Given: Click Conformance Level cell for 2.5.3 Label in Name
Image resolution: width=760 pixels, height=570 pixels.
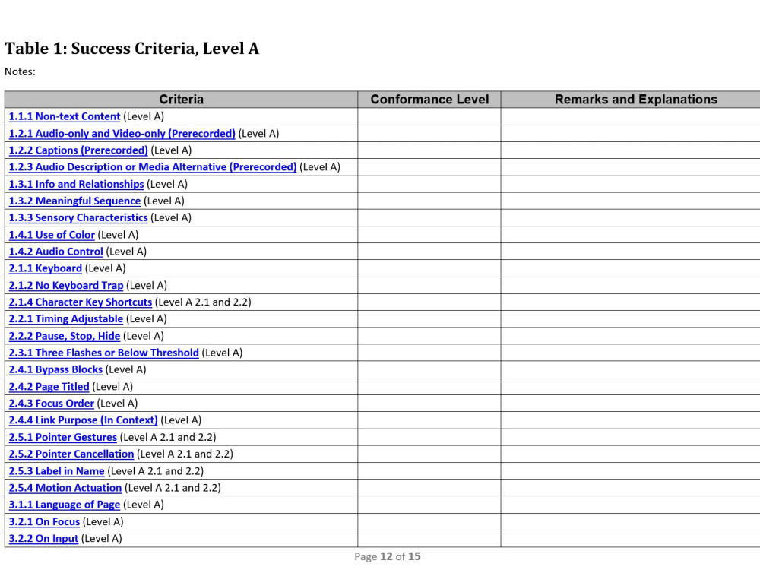Looking at the screenshot, I should pos(429,471).
